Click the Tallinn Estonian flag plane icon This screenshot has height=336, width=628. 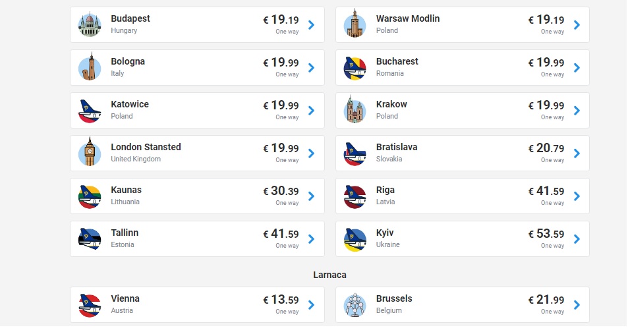pyautogui.click(x=90, y=240)
